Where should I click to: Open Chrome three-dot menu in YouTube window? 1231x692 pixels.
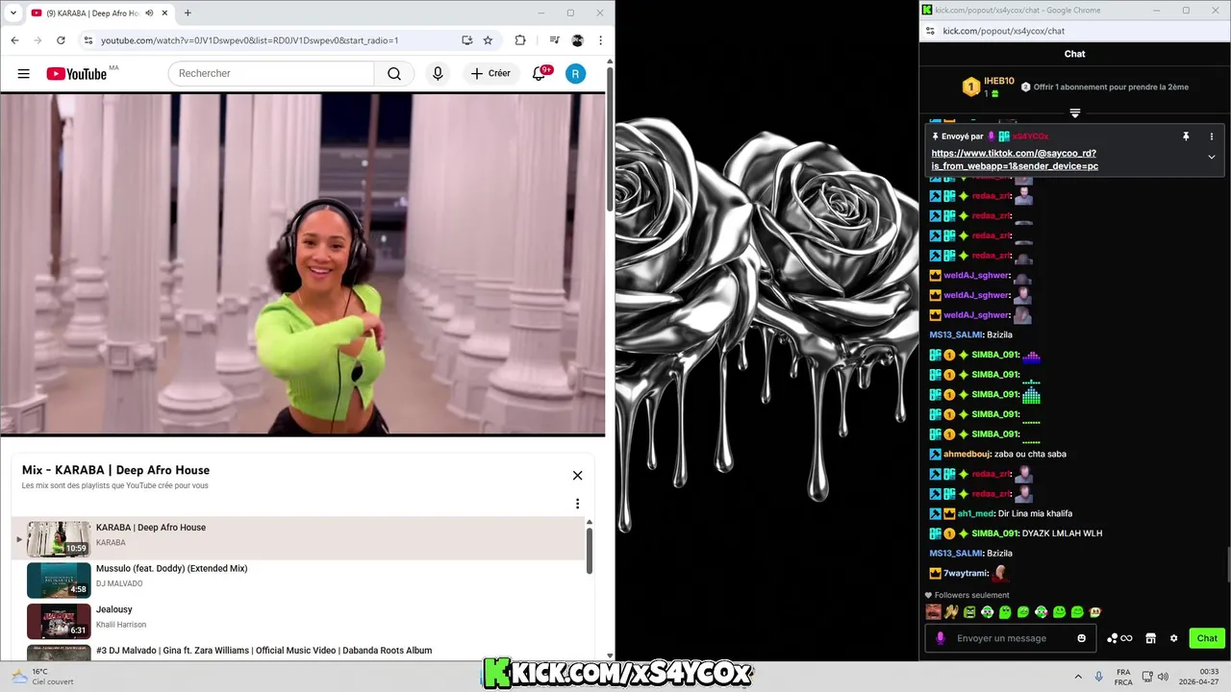[600, 40]
